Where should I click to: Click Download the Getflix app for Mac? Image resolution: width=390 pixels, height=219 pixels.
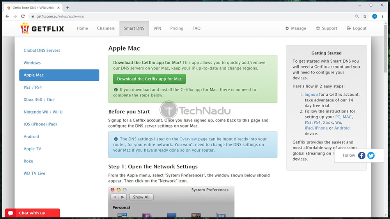(x=149, y=79)
